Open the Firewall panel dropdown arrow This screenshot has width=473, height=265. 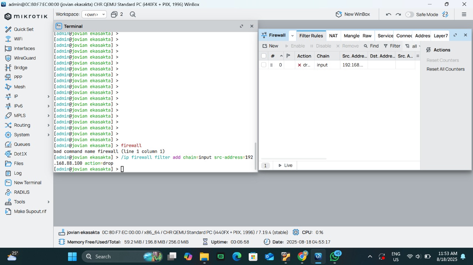(292, 36)
